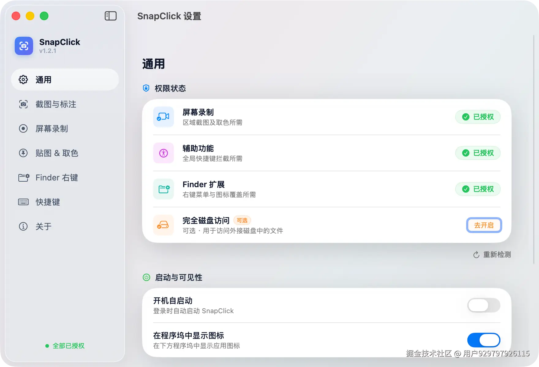Viewport: 539px width, 367px height.
Task: Click the keyboard icon beside 快捷键
Action: (23, 202)
